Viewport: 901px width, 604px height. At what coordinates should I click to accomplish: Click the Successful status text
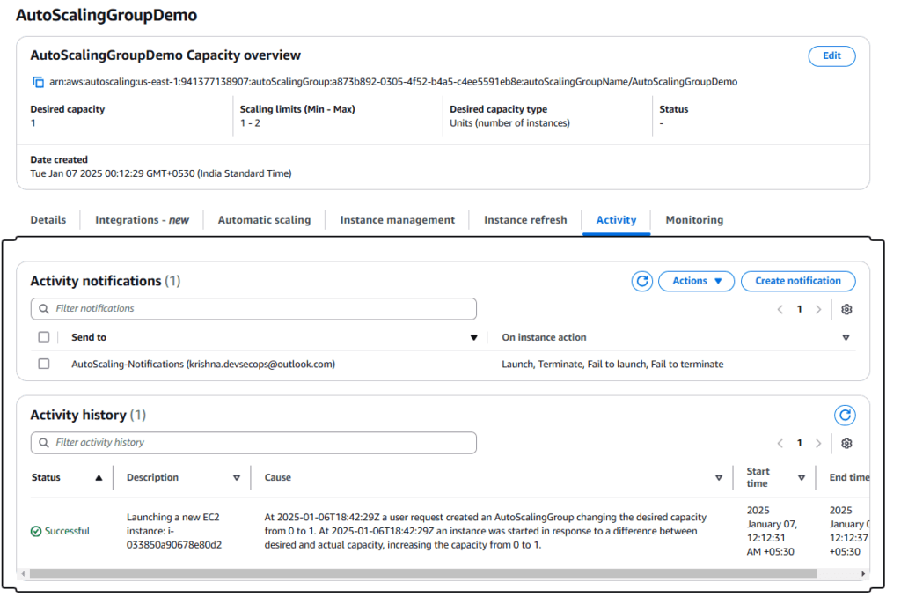67,532
